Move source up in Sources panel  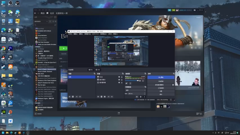pos(109,97)
